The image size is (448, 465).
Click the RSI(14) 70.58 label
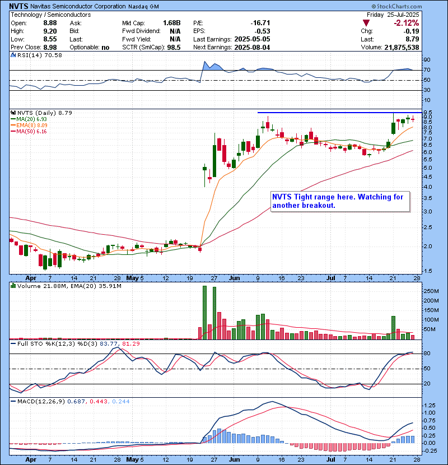click(40, 55)
